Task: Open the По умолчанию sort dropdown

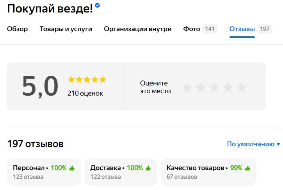Action: [253, 144]
